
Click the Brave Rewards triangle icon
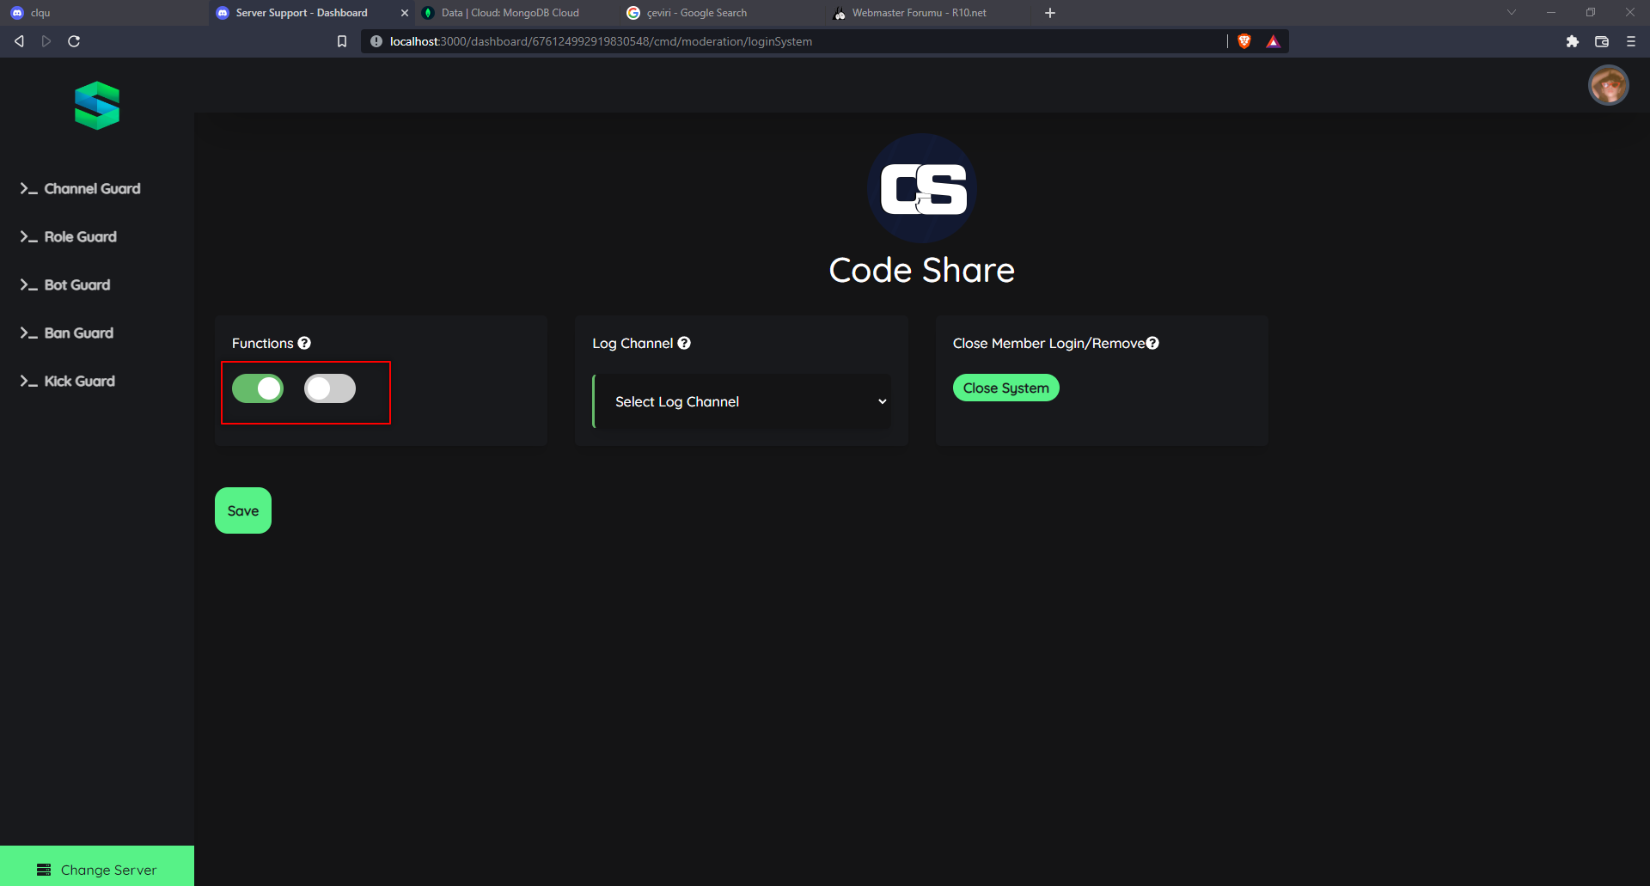pyautogui.click(x=1274, y=41)
